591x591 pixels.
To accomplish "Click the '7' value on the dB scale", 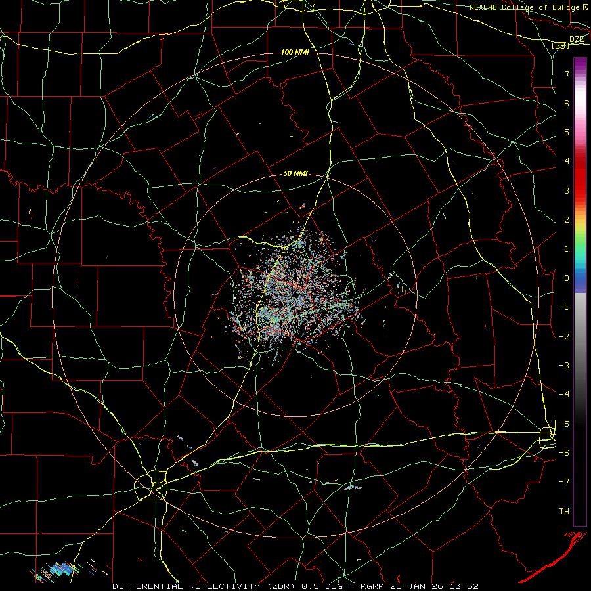I will pos(567,74).
